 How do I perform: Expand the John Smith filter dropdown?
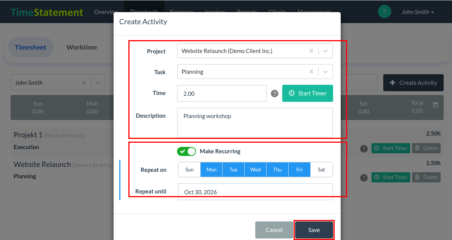pyautogui.click(x=98, y=83)
